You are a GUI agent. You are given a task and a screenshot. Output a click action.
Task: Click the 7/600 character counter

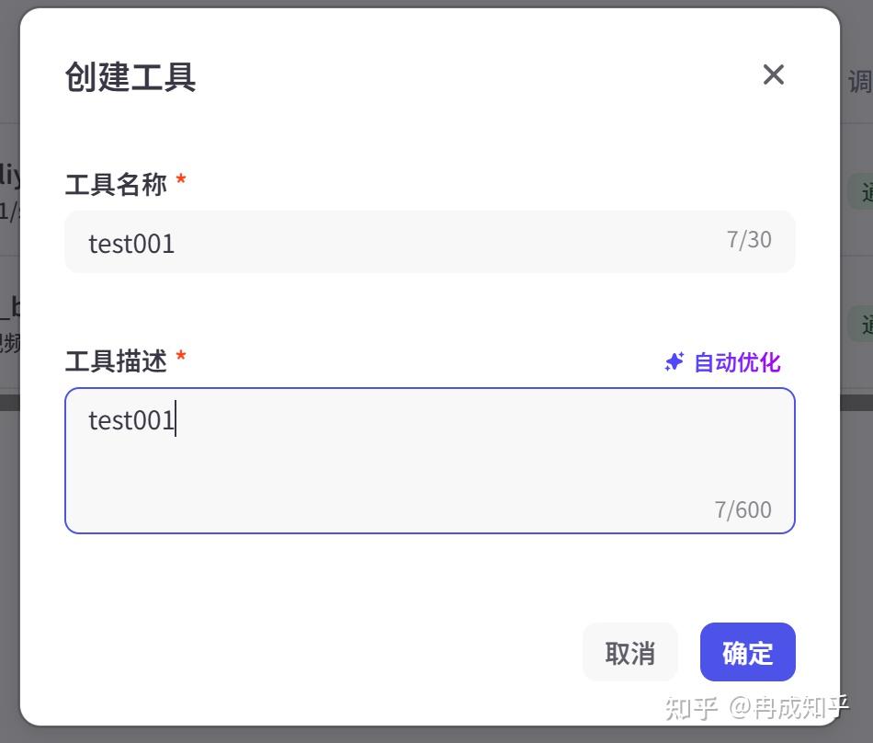743,509
